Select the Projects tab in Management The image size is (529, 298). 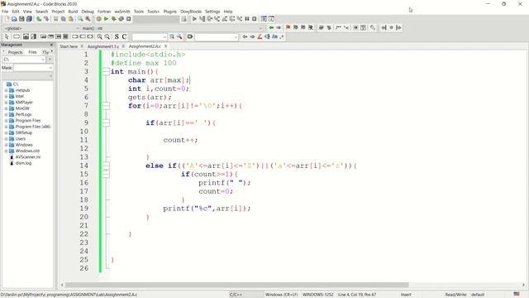tap(15, 52)
